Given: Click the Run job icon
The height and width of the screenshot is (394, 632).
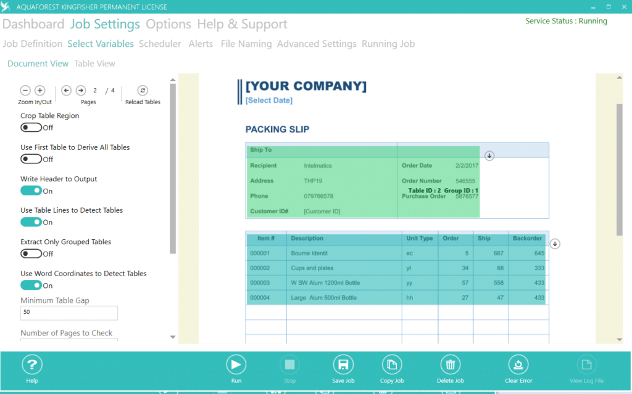Looking at the screenshot, I should pos(236,364).
